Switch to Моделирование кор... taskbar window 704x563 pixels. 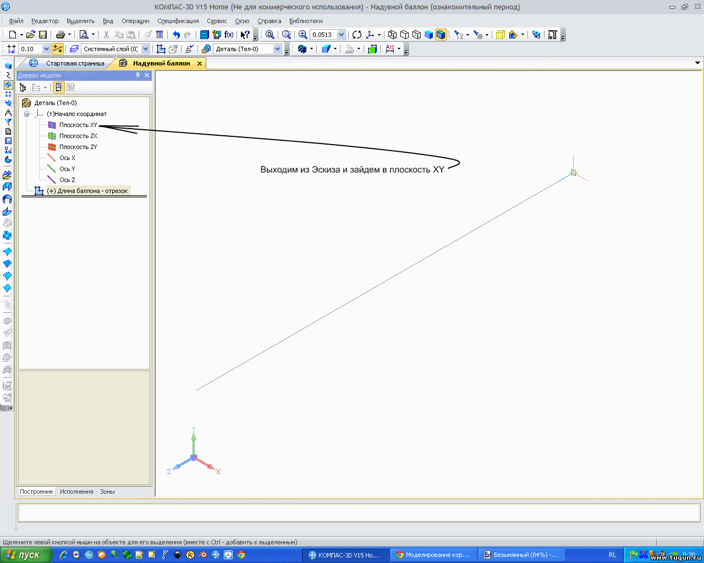pyautogui.click(x=433, y=555)
